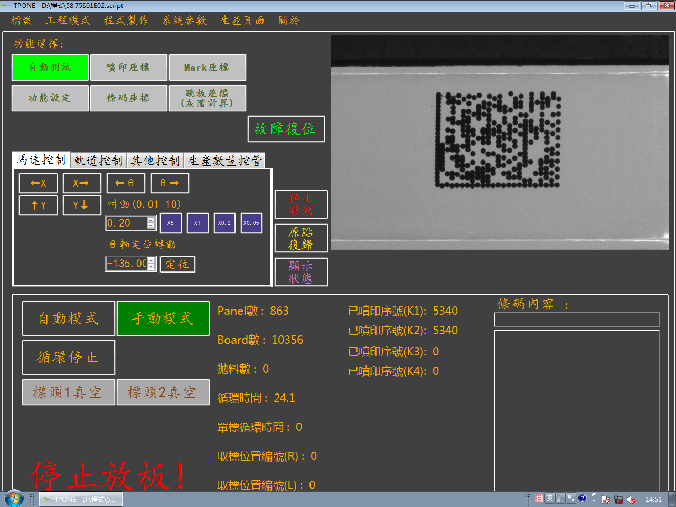Jog the motor in the negative X direction (←X)
676x507 pixels.
click(x=39, y=183)
